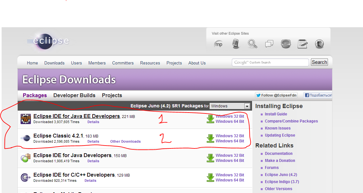This screenshot has height=193, width=363.
Task: Open Committers in navigation bar
Action: tap(123, 63)
